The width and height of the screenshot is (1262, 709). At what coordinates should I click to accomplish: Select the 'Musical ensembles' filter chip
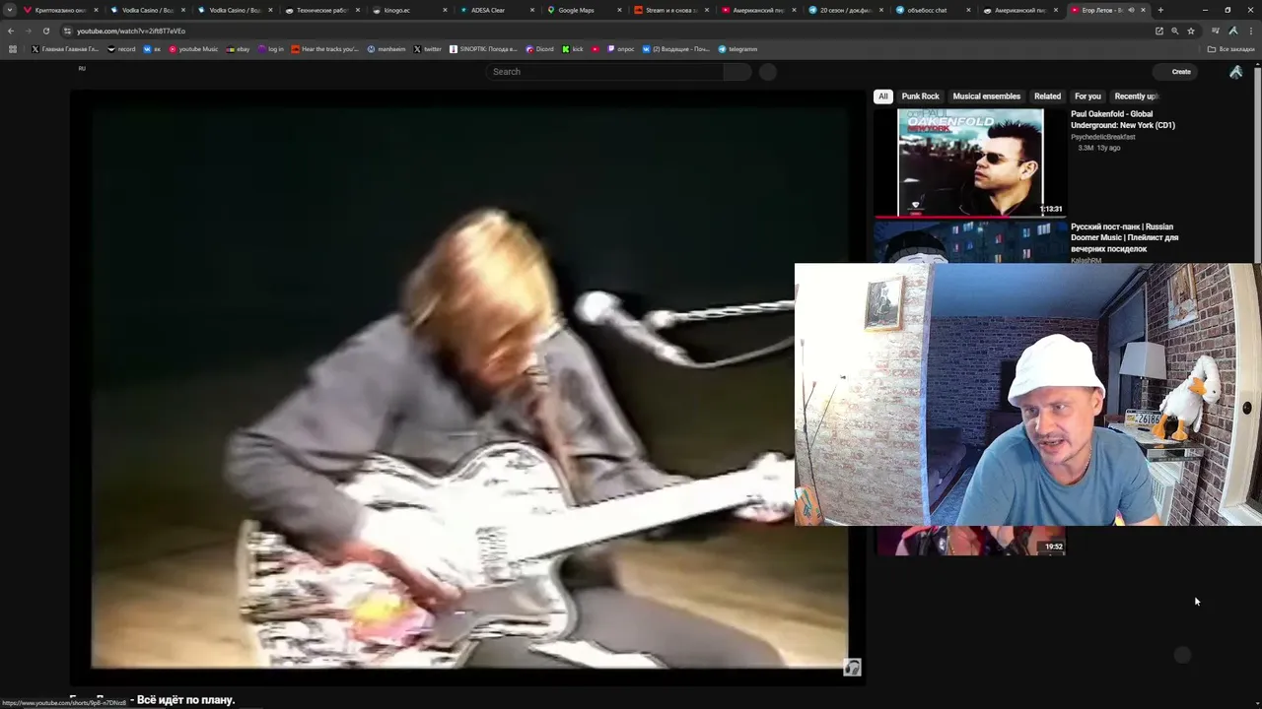coord(986,97)
